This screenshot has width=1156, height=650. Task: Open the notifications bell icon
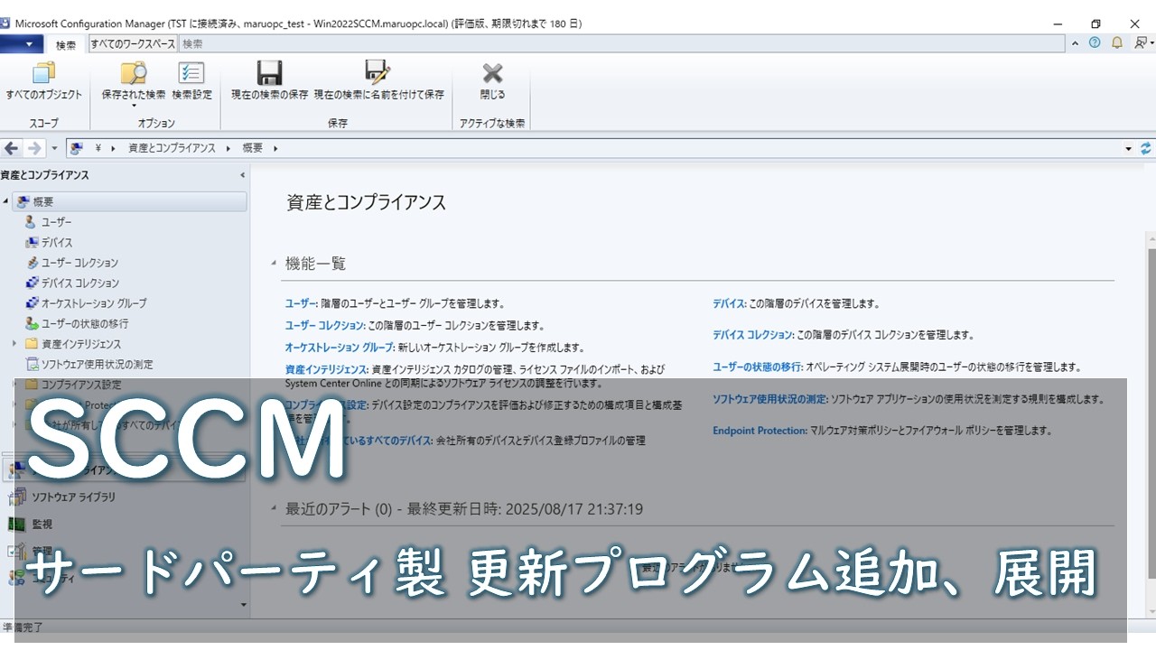(x=1117, y=42)
